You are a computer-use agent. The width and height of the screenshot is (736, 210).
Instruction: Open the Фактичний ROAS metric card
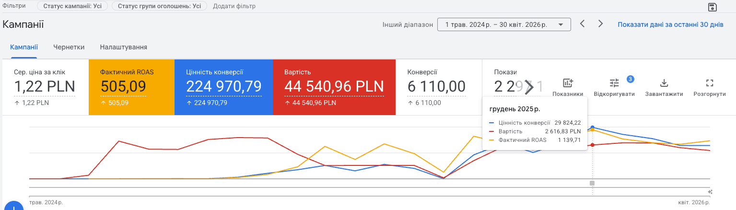point(131,87)
